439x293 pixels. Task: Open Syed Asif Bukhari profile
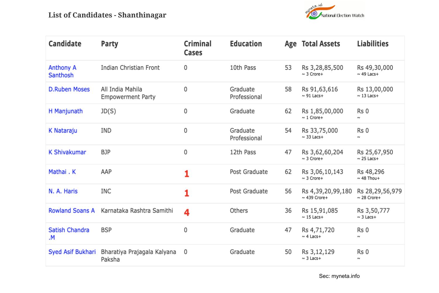click(x=72, y=252)
